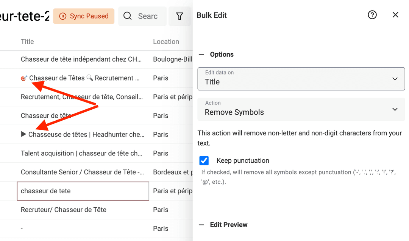Close the Bulk Edit panel
Viewport: 409px width, 241px height.
click(x=395, y=15)
